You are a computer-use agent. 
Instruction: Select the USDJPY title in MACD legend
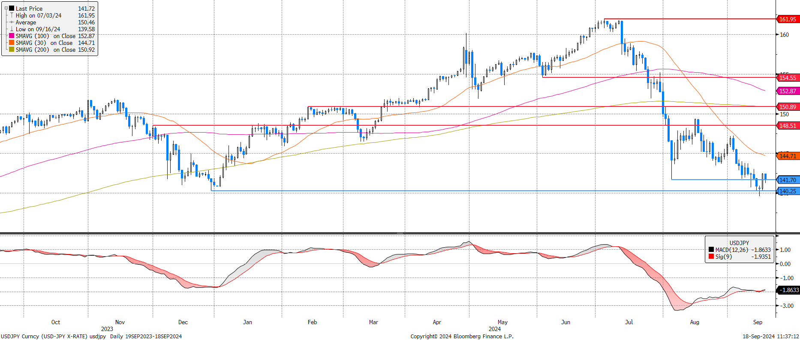pos(740,242)
